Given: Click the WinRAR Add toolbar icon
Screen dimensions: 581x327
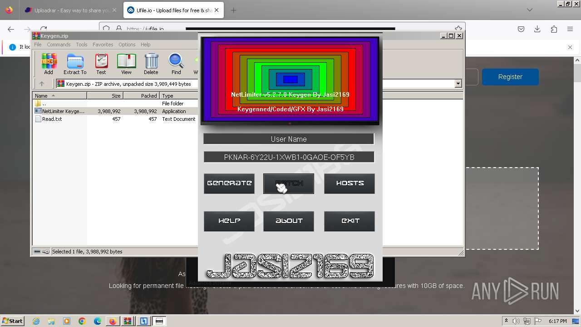Looking at the screenshot, I should 49,64.
